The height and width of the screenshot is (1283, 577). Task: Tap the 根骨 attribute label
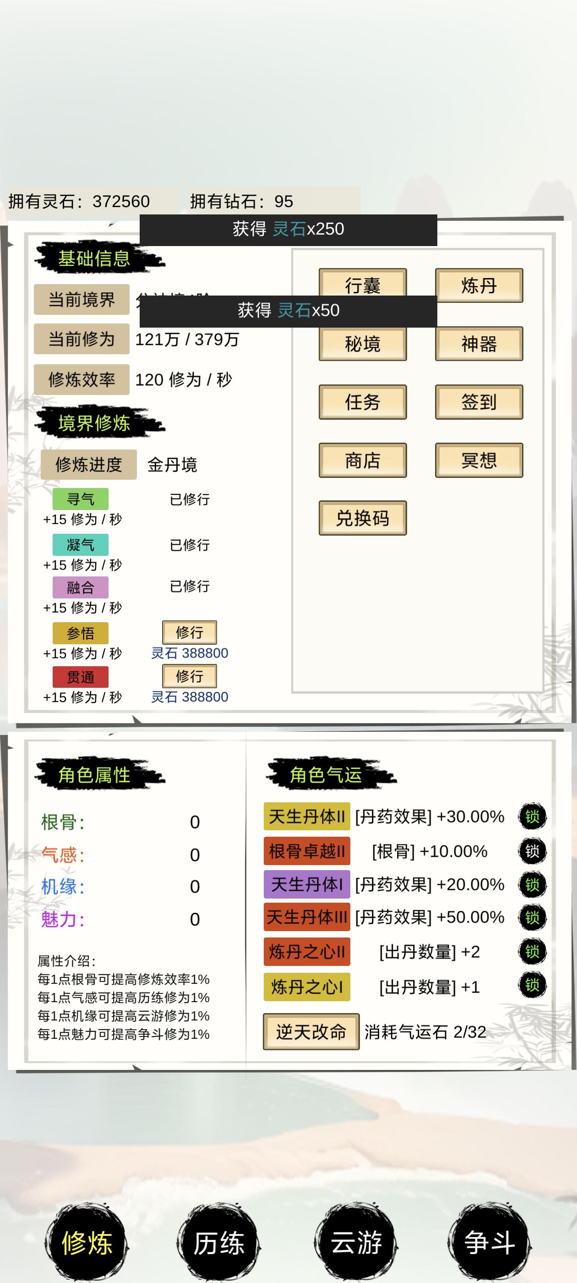(x=63, y=822)
